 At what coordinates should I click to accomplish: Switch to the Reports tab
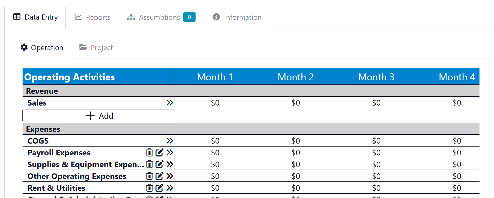pos(92,17)
